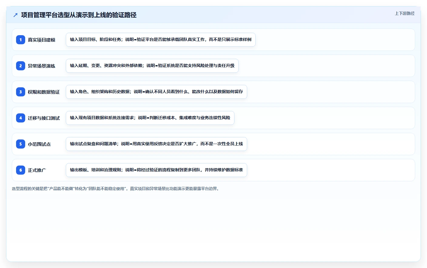
Task: Click the footer note beginning 选型流程的关键是
Action: [116, 189]
